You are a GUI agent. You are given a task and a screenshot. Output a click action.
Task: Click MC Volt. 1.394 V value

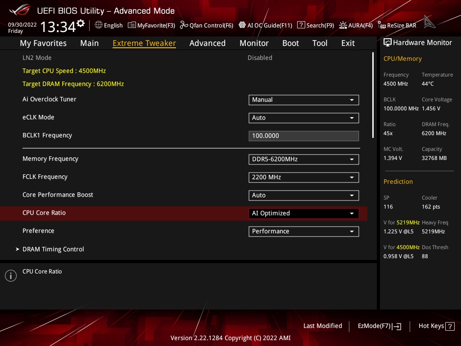click(393, 158)
